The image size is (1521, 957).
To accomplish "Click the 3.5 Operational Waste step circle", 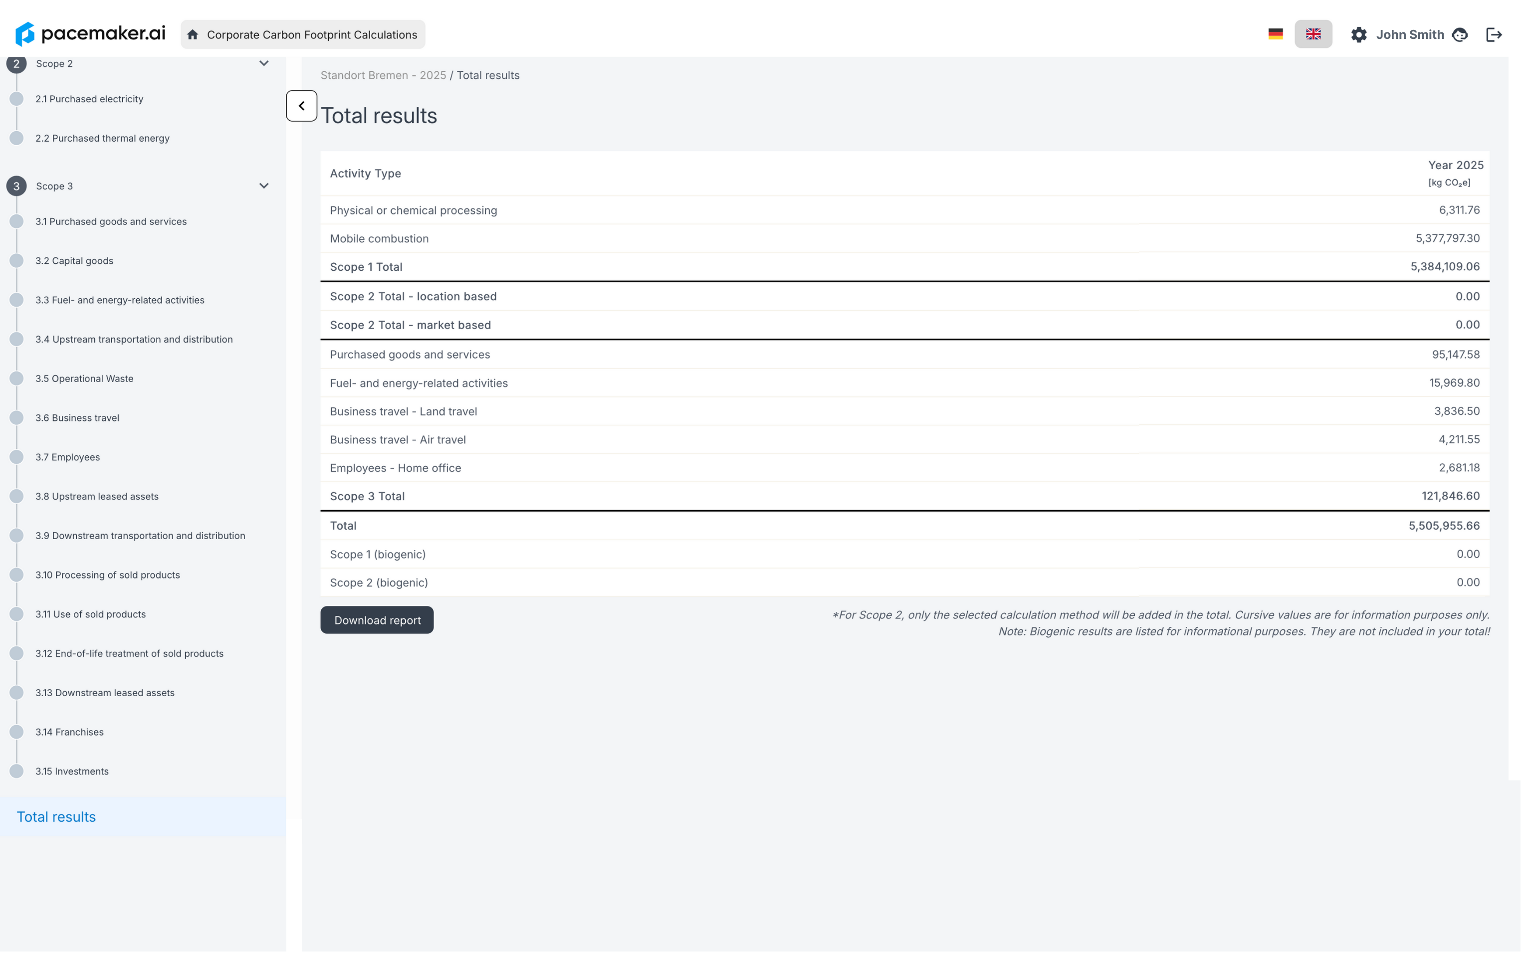I will [17, 379].
